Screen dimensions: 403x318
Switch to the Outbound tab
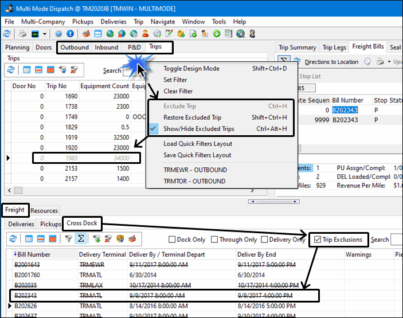click(x=75, y=48)
